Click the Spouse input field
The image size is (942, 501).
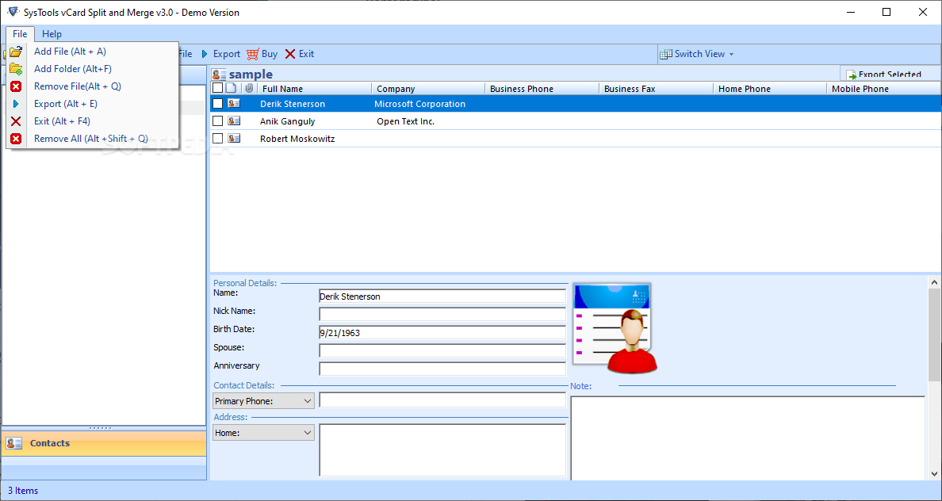pos(442,351)
